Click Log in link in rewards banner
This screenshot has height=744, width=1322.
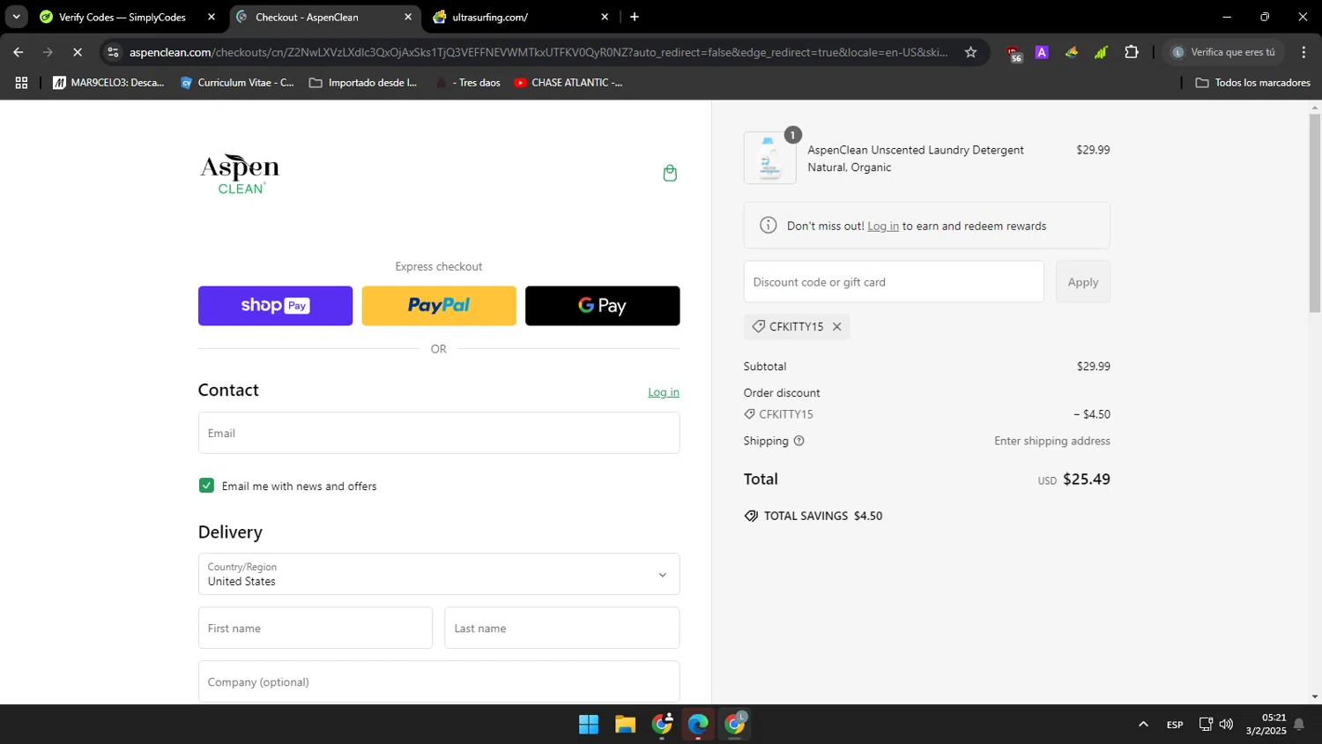pyautogui.click(x=883, y=227)
